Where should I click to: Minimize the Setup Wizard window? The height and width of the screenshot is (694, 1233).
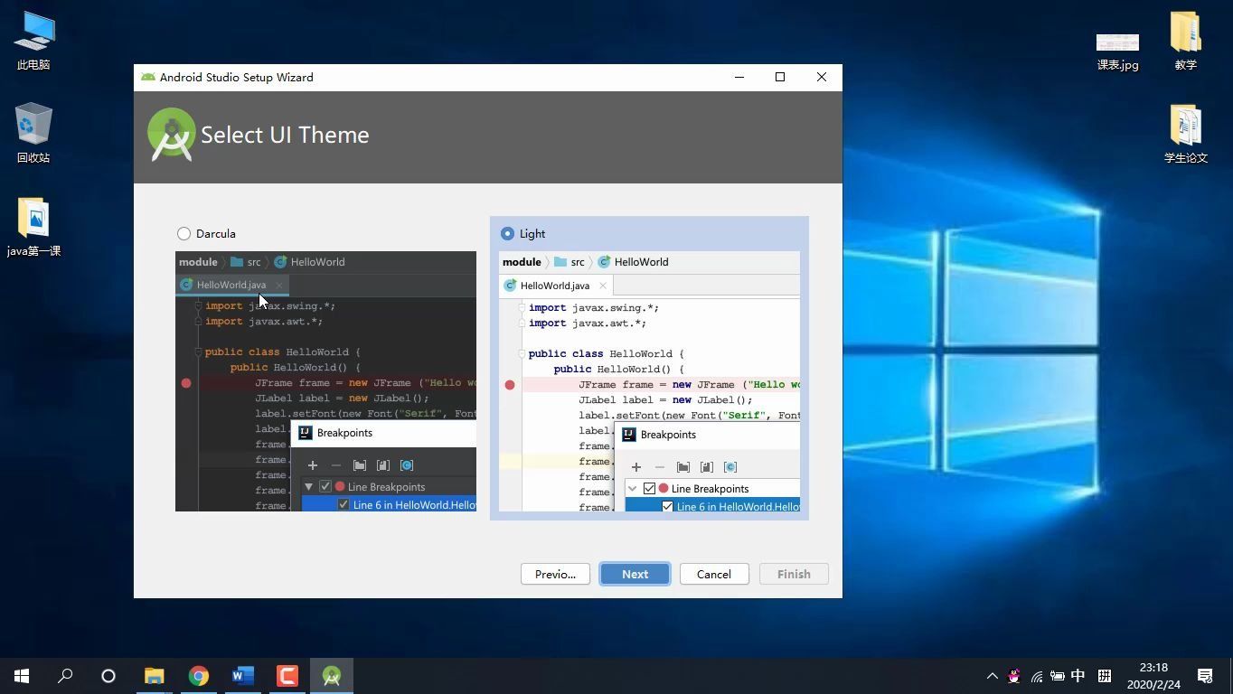[x=739, y=77]
